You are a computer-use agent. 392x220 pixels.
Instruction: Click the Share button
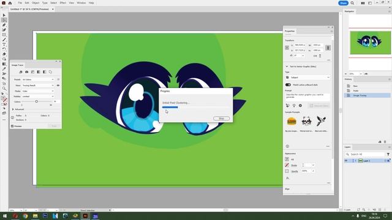343,3
